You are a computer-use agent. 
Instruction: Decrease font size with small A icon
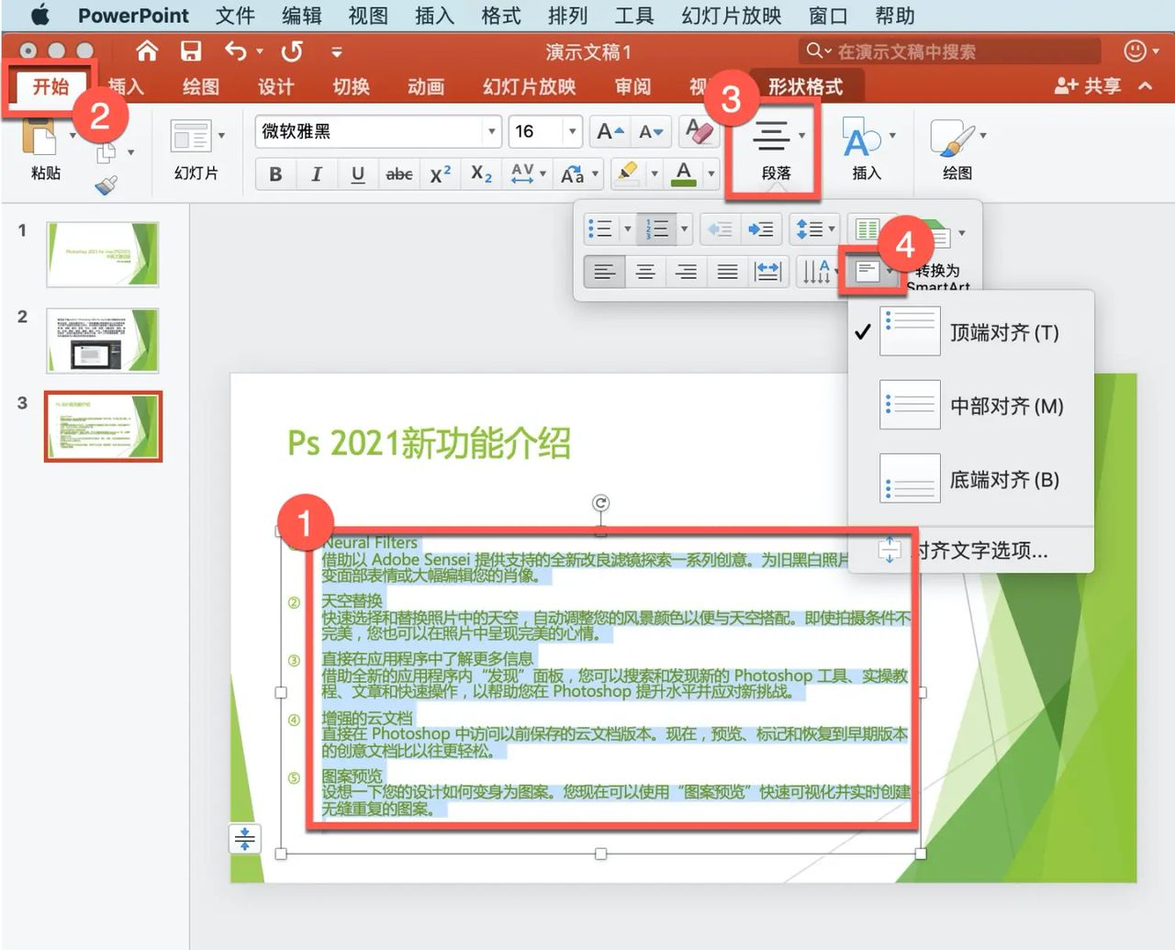pos(651,132)
